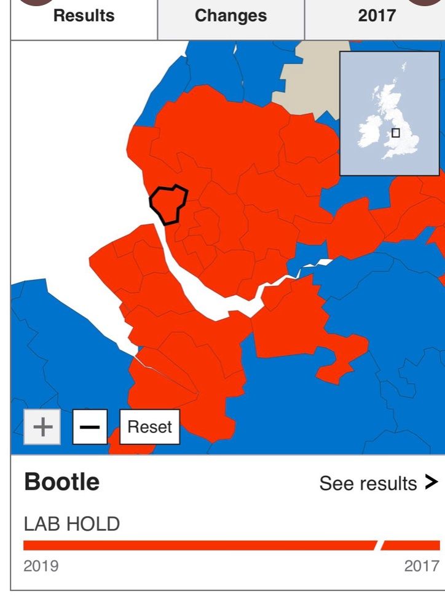Click the Bootle constituency heading
Viewport: 445px width, 604px height.
(61, 482)
